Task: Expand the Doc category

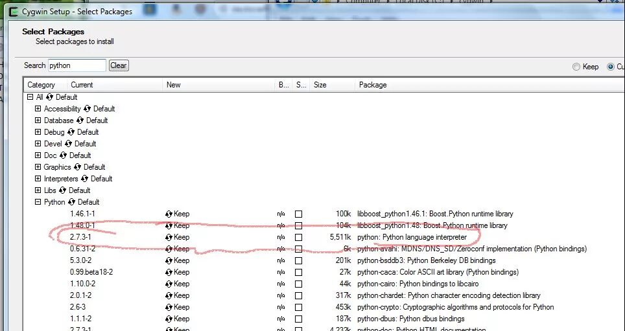Action: tap(38, 155)
